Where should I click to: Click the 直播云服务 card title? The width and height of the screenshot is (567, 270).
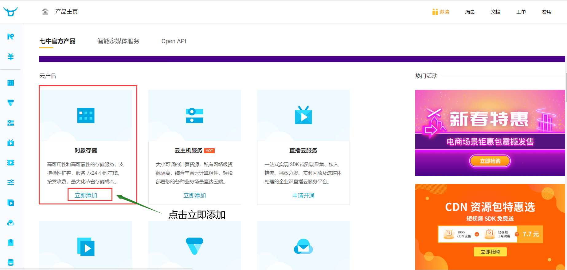point(303,150)
